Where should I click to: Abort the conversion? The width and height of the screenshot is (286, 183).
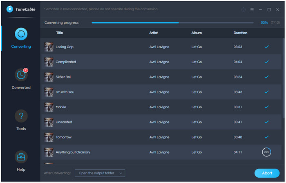tap(267, 173)
